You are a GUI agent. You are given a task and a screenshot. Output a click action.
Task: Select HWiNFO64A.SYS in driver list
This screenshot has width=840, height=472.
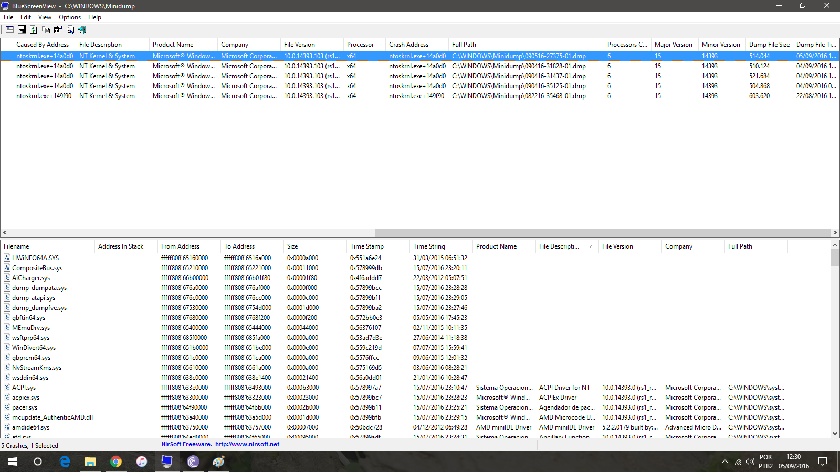[35, 258]
